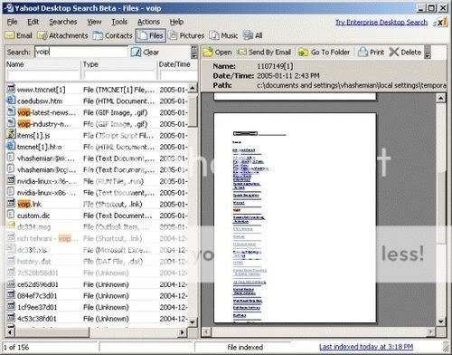Click the Name column filter field
The image size is (452, 355).
[x=42, y=75]
